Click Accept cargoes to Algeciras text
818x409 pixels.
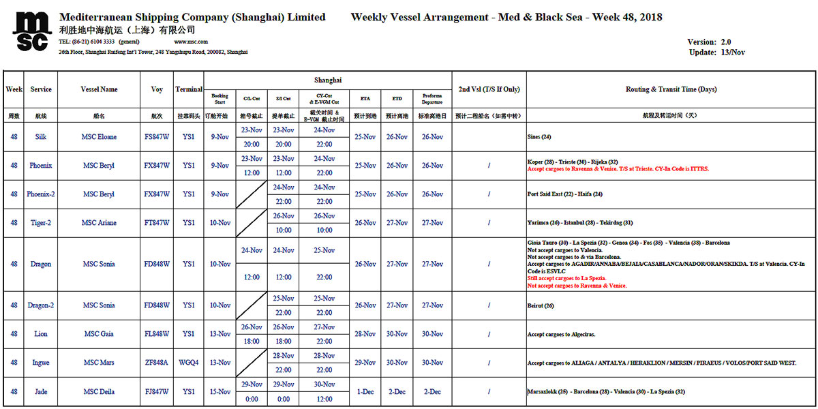click(562, 335)
